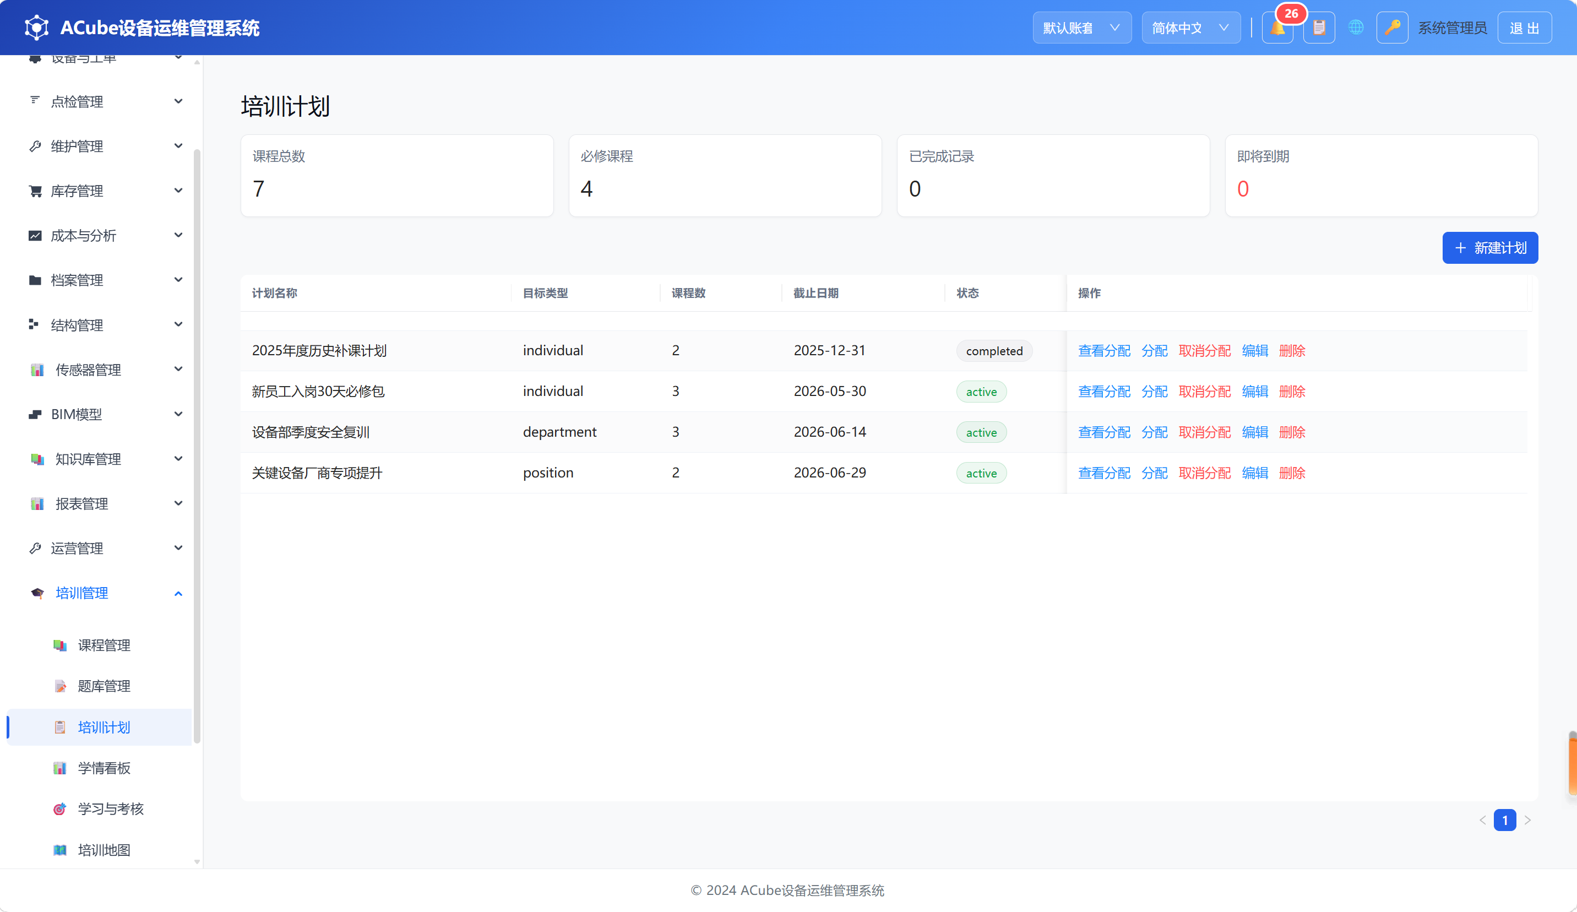Click the 培训管理 graduation cap icon
1577x912 pixels.
click(x=37, y=593)
